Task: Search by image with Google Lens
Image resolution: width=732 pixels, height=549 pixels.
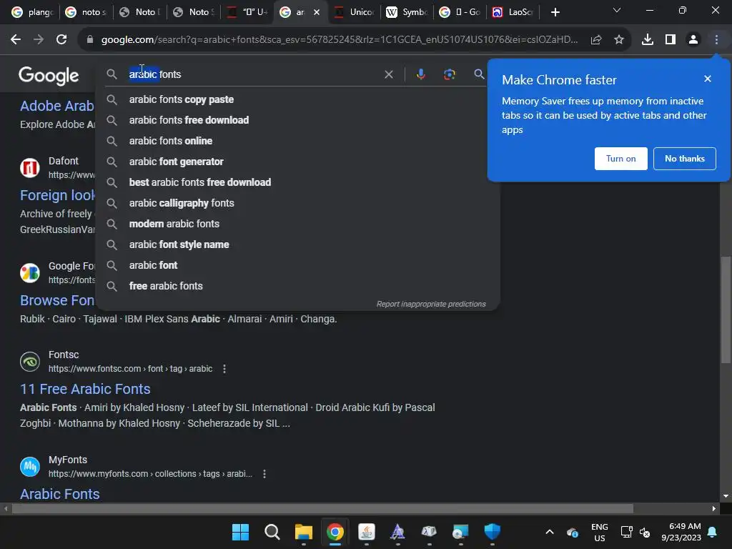Action: pyautogui.click(x=449, y=74)
